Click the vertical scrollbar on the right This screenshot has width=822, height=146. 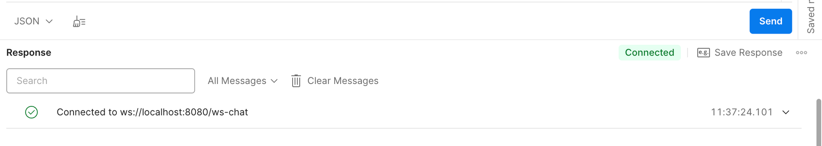tap(819, 122)
